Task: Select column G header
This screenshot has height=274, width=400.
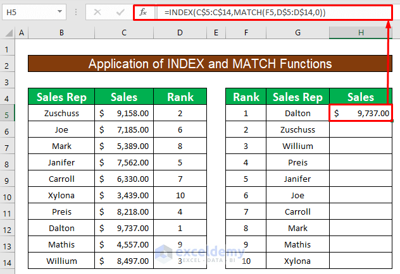Action: (297, 33)
